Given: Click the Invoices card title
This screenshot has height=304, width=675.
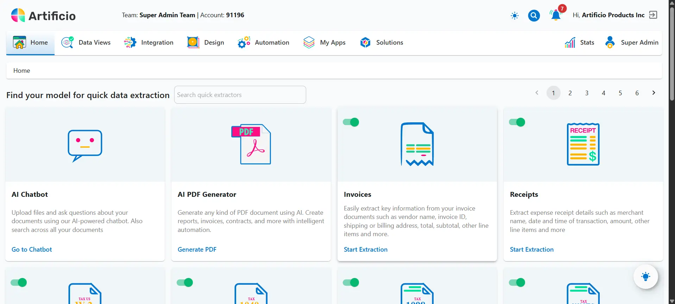Looking at the screenshot, I should [x=358, y=194].
